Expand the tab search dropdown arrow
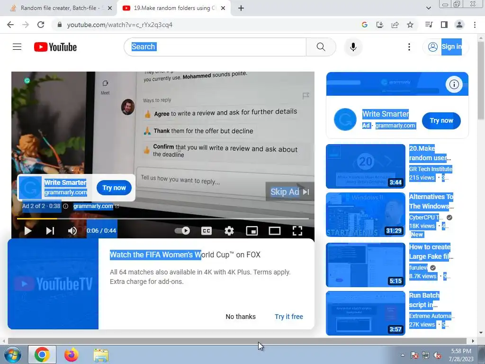The image size is (485, 364). pos(428,8)
